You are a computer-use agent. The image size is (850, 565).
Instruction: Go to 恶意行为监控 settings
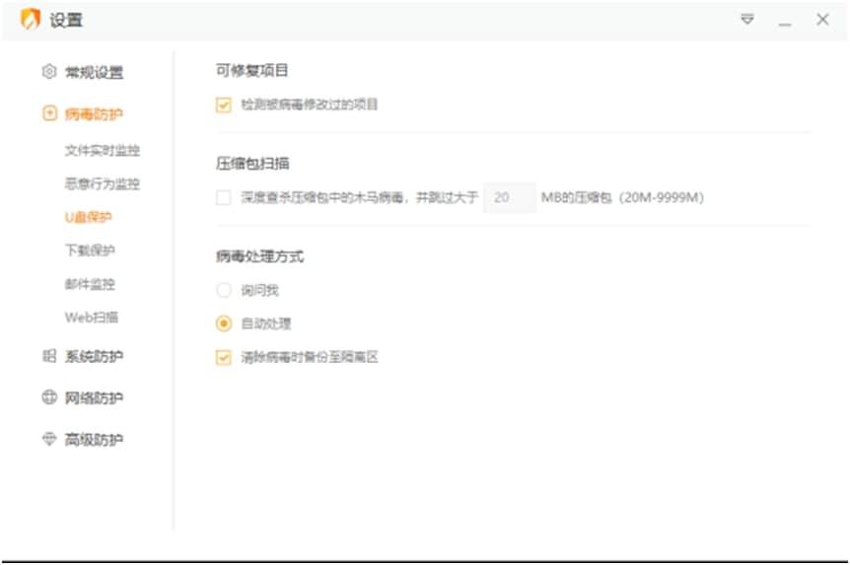pyautogui.click(x=103, y=183)
